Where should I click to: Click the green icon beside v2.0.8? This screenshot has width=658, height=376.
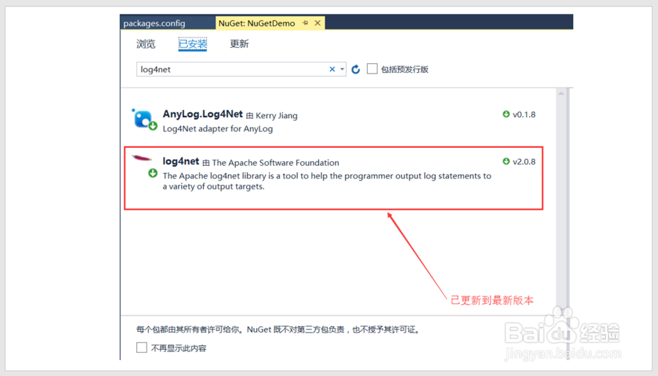point(506,162)
